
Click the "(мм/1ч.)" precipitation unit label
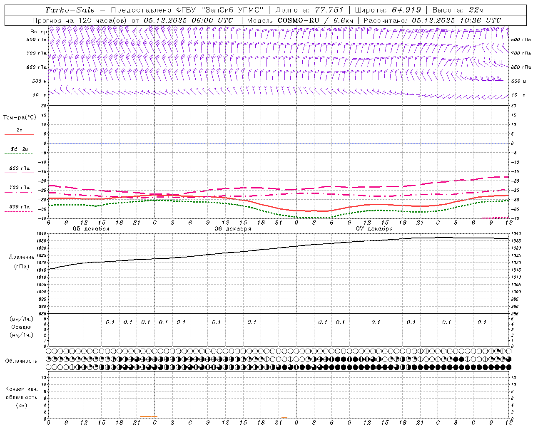(22, 335)
